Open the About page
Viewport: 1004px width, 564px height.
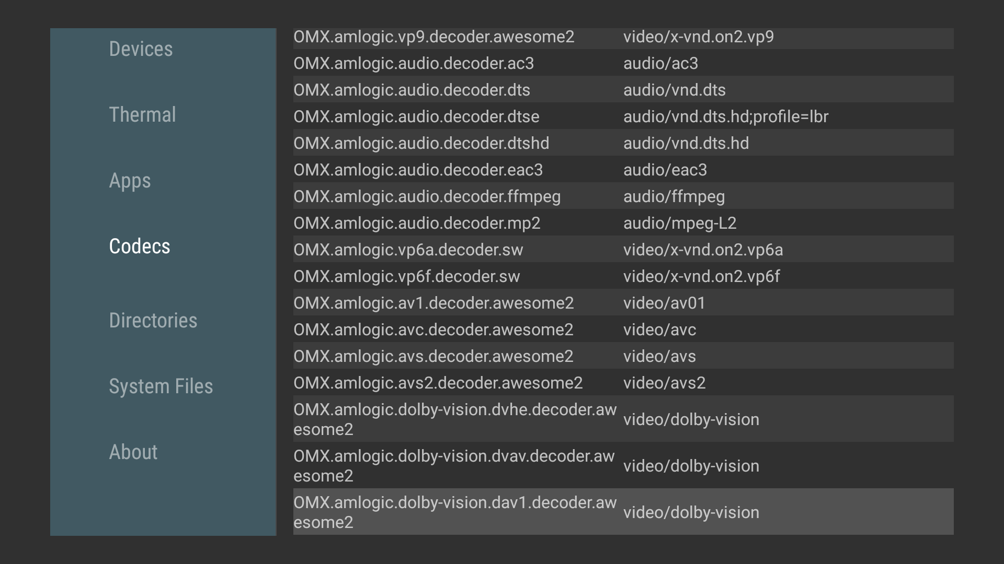point(133,452)
